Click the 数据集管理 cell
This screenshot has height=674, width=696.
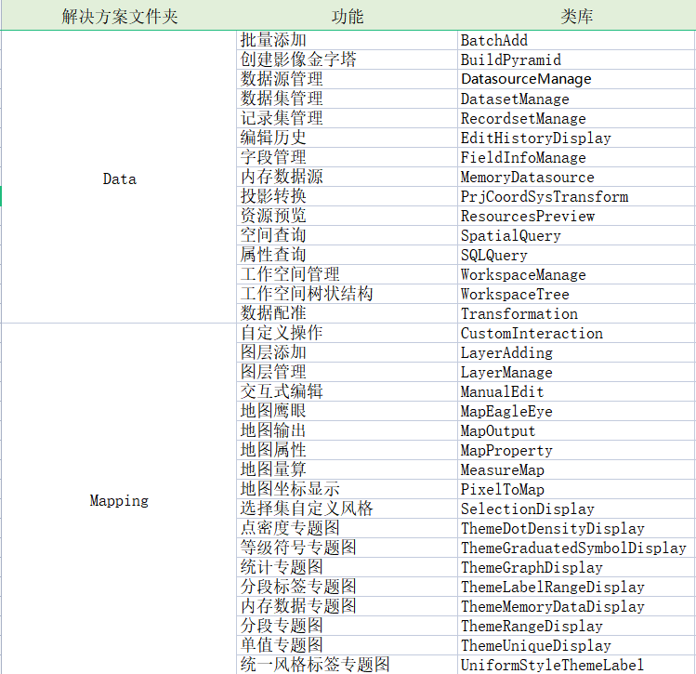coord(348,99)
